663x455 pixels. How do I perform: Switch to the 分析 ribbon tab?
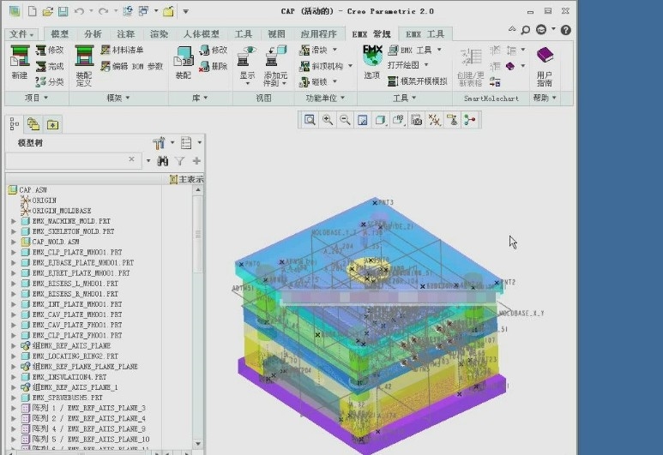coord(93,33)
